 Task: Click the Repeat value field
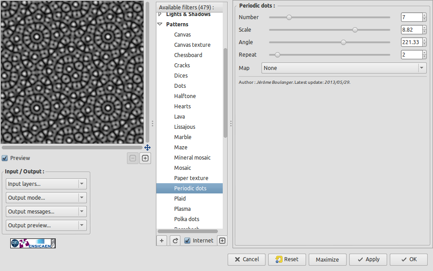click(412, 54)
